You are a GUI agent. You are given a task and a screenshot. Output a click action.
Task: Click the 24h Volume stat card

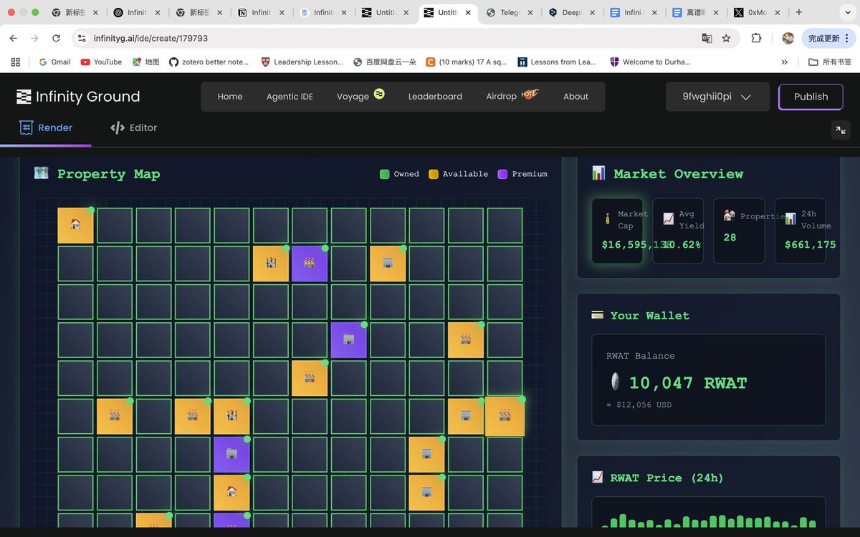pos(801,231)
